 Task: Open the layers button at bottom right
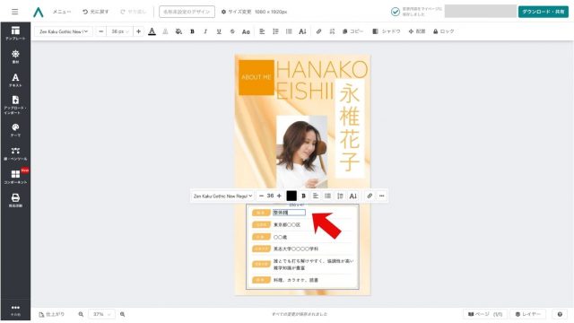pyautogui.click(x=527, y=314)
